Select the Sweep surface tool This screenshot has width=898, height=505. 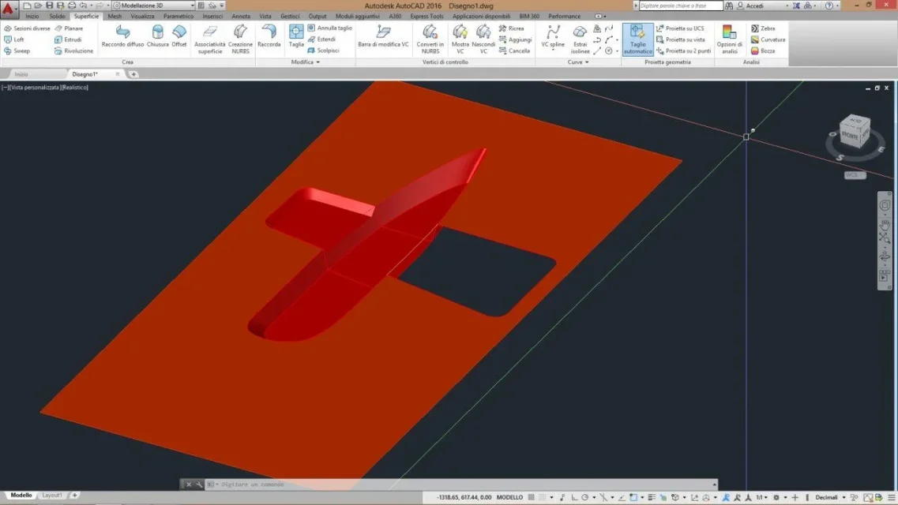click(x=17, y=51)
